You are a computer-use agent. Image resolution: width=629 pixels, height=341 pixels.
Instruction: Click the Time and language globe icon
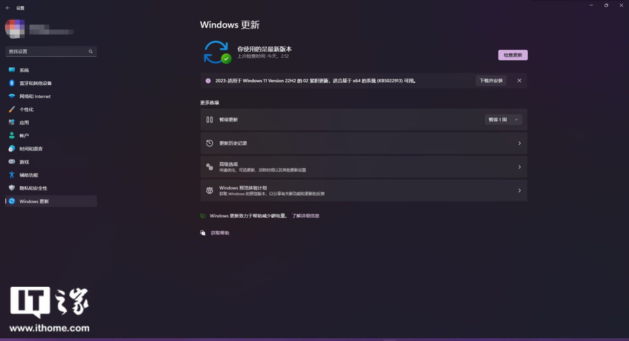point(12,149)
